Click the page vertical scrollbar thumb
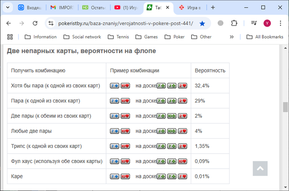 285,107
